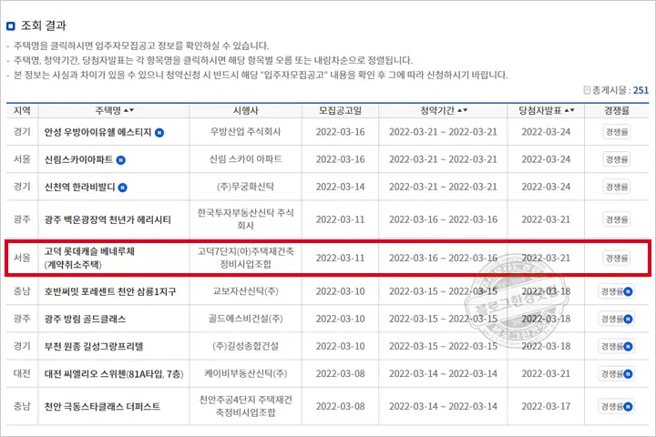Image resolution: width=656 pixels, height=437 pixels.
Task: Click 2022-03-14 announcement date for 신천역 한라비발디
Action: (x=340, y=187)
